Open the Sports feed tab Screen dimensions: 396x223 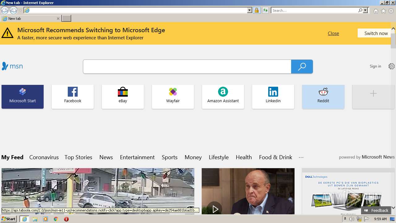[x=170, y=157]
